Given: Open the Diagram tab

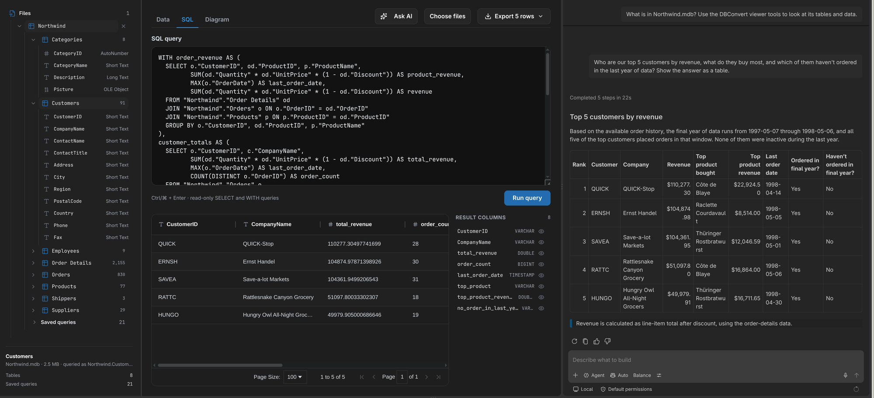Looking at the screenshot, I should click(x=217, y=20).
